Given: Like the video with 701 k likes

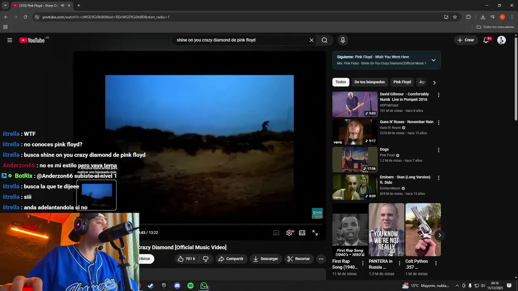Looking at the screenshot, I should pyautogui.click(x=187, y=259).
